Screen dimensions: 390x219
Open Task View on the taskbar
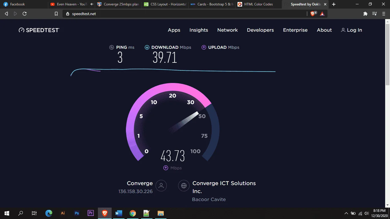click(x=34, y=213)
